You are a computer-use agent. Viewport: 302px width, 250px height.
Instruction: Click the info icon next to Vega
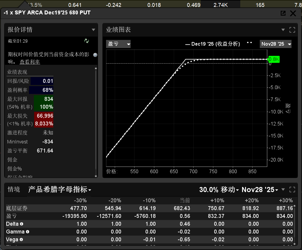21,239
